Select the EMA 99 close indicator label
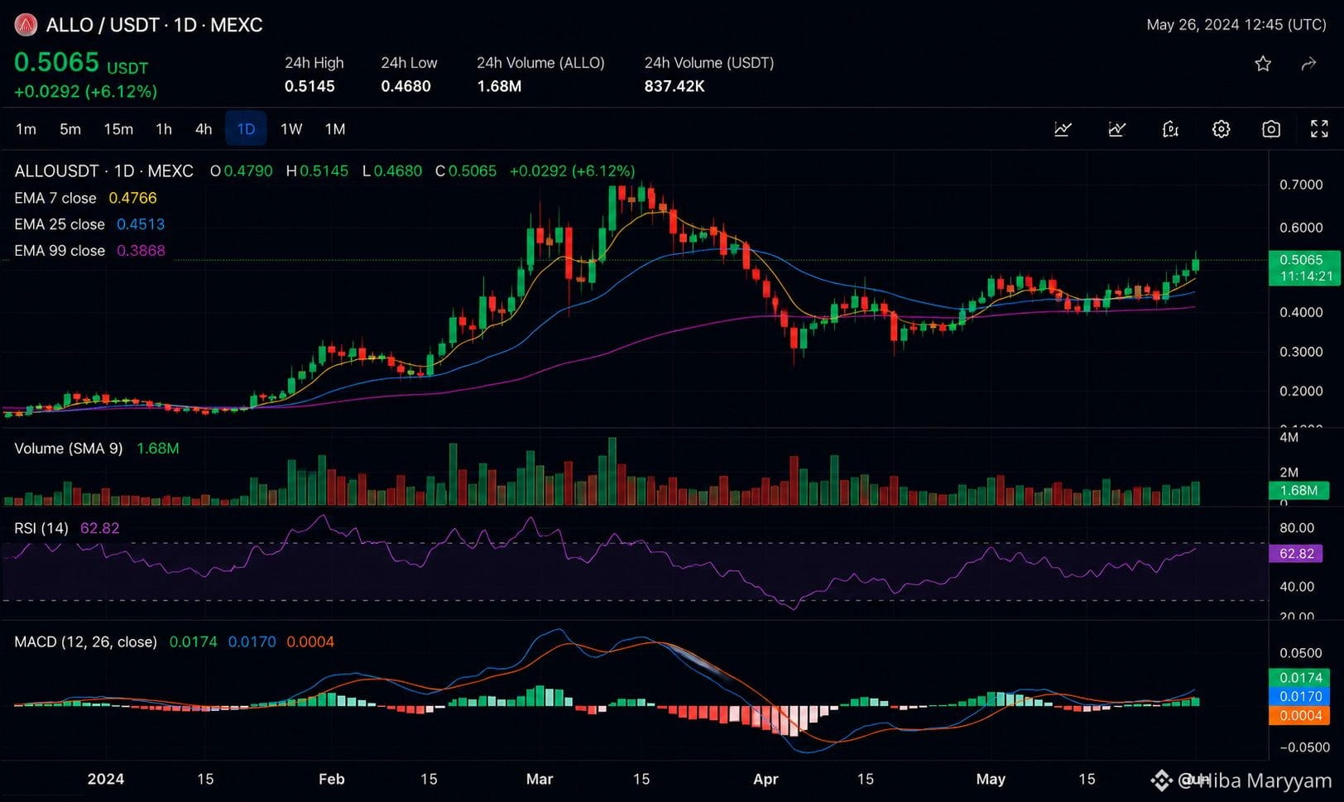 (60, 251)
